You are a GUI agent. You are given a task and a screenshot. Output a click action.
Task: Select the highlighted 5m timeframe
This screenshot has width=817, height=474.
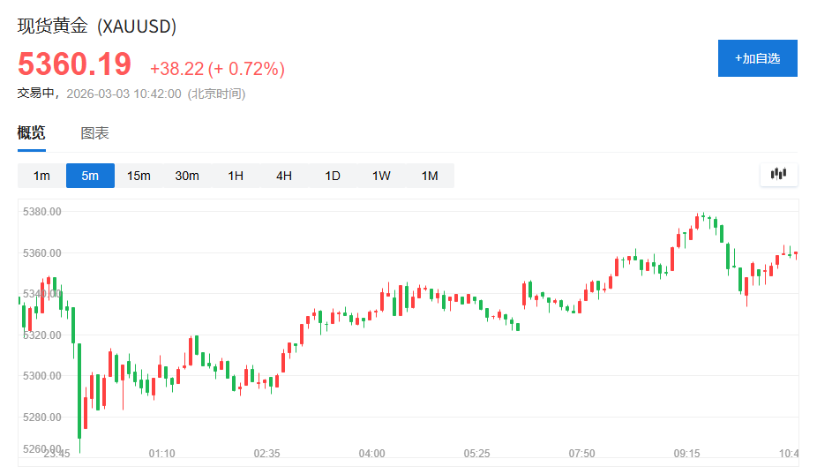(90, 176)
